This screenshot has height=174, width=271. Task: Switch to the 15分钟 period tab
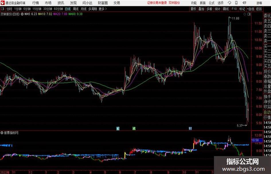[37, 9]
